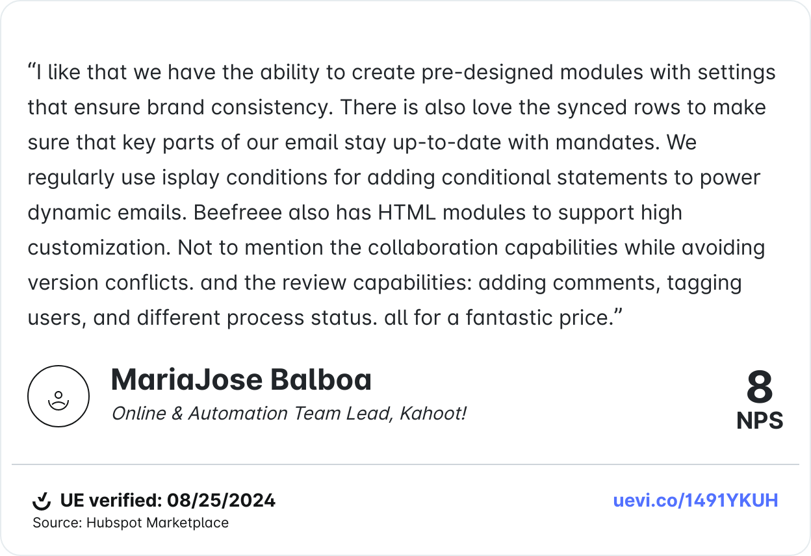Click the Source: Hubspot Marketplace text

(131, 523)
